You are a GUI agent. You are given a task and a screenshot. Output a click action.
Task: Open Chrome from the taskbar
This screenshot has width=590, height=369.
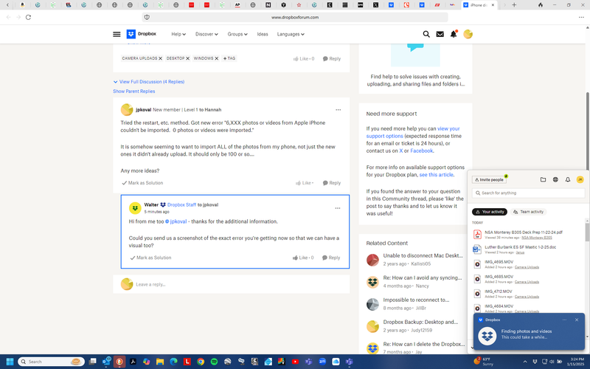point(201,362)
